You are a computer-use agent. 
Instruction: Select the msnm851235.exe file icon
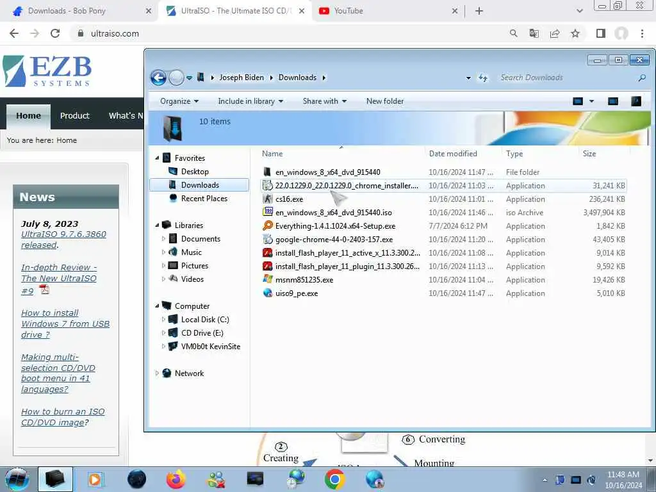coord(268,279)
